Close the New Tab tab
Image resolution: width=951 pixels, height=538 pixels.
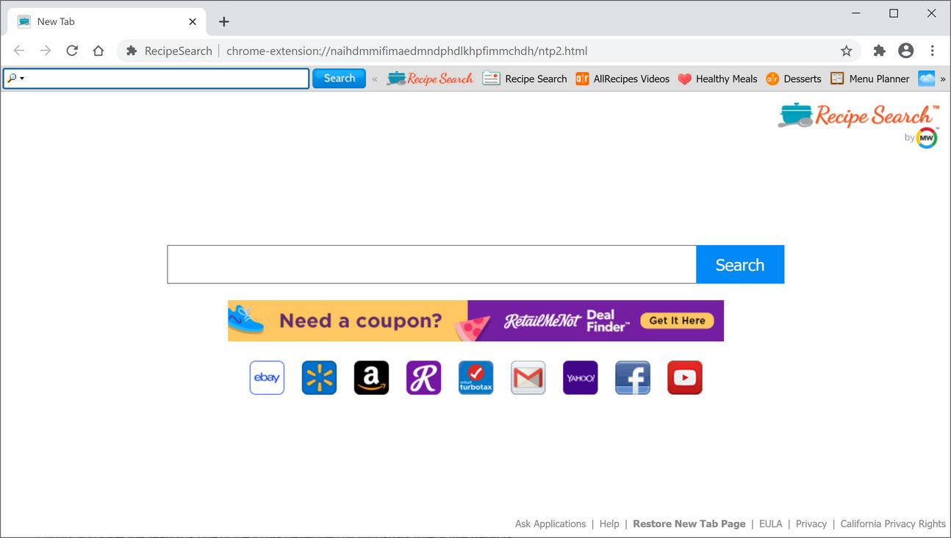193,21
